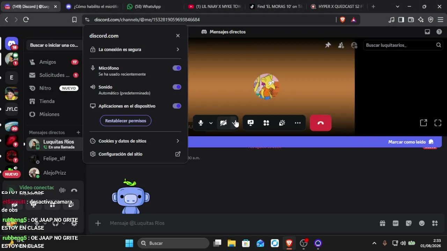Show pinned messages
This screenshot has height=251, width=447.
tap(328, 45)
